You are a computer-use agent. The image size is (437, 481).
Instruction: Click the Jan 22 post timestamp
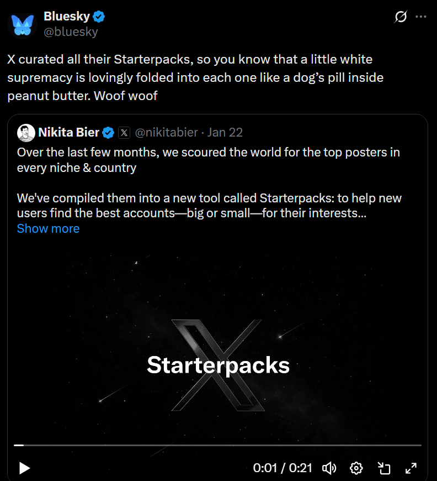tap(225, 133)
